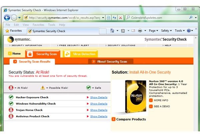Open the Page dropdown menu
Screen dimensions: 200x134
click(x=154, y=31)
